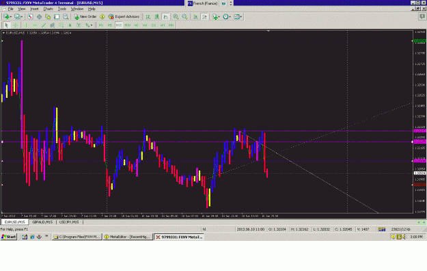Screen dimensions: 427x271
Task: Select the W1 timeframe button
Action: coord(163,25)
